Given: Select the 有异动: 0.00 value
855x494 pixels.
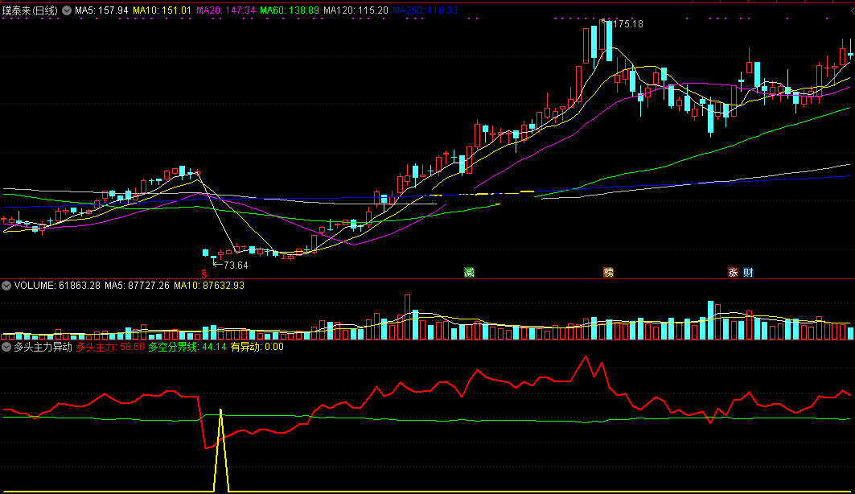Looking at the screenshot, I should 257,347.
